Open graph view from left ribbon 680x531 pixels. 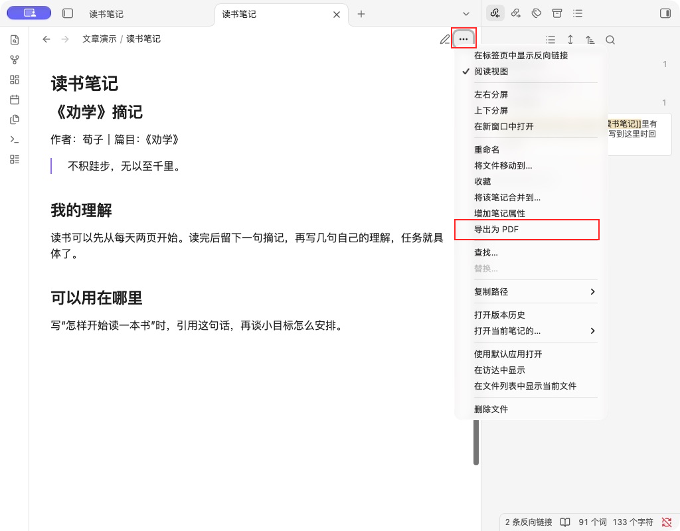pyautogui.click(x=15, y=60)
